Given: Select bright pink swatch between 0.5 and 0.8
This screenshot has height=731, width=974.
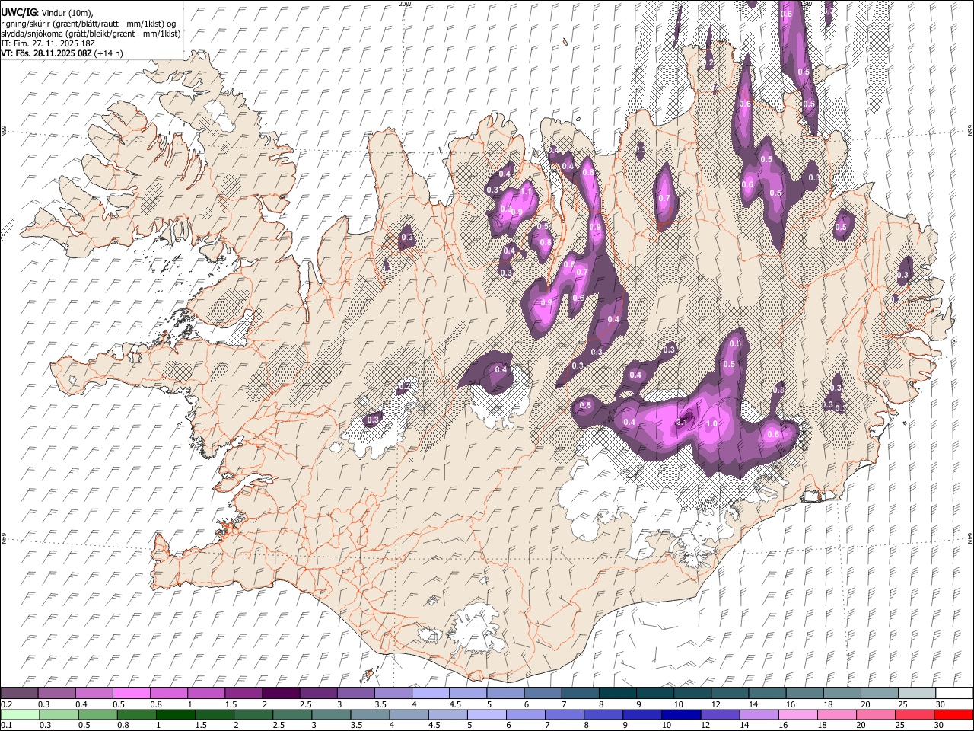Looking at the screenshot, I should (x=132, y=693).
